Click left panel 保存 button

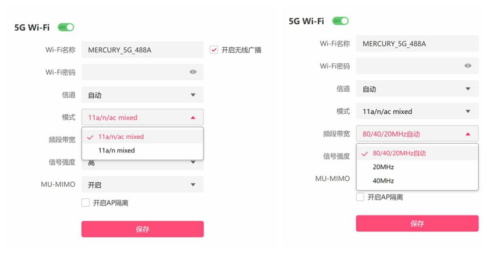click(142, 229)
